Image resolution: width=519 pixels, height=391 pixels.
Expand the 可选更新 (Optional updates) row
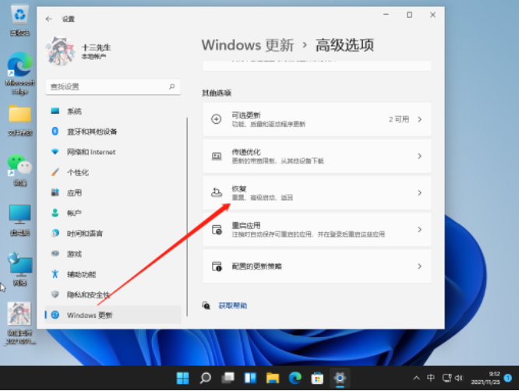pyautogui.click(x=316, y=119)
